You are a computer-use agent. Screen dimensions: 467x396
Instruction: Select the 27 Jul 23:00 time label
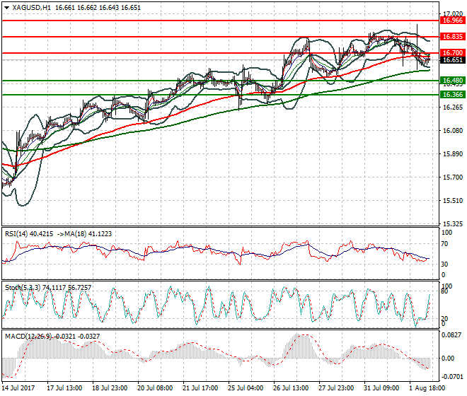(x=336, y=388)
